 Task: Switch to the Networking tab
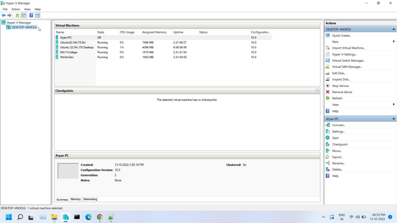tap(90, 199)
